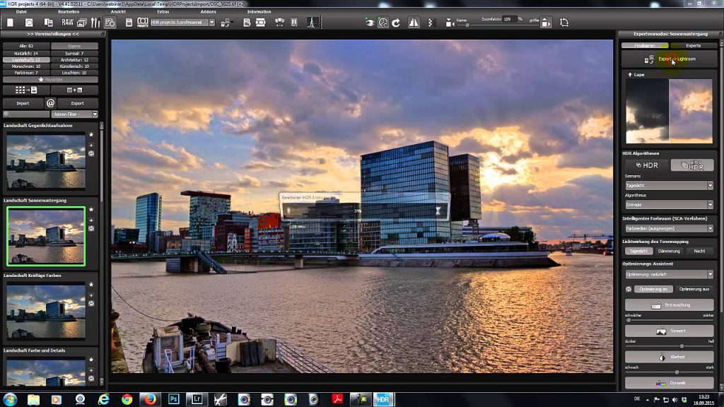
Task: Click the refresh arrow toolbar icon
Action: click(x=396, y=23)
